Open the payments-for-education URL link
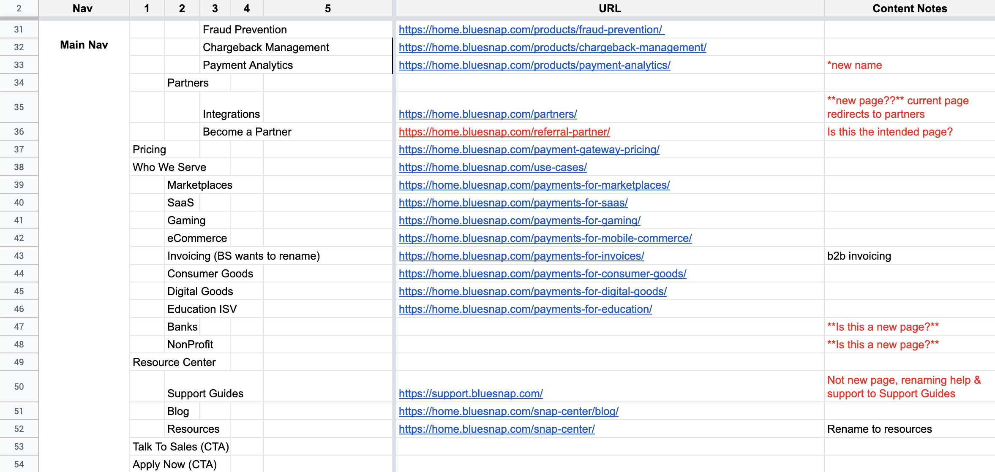The height and width of the screenshot is (472, 995). [x=525, y=309]
